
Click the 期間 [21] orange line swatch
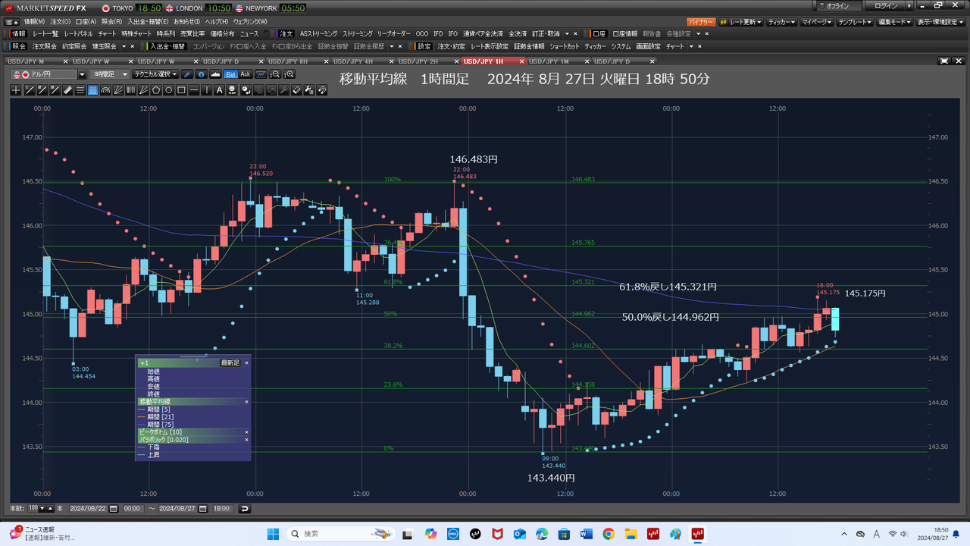tap(141, 416)
